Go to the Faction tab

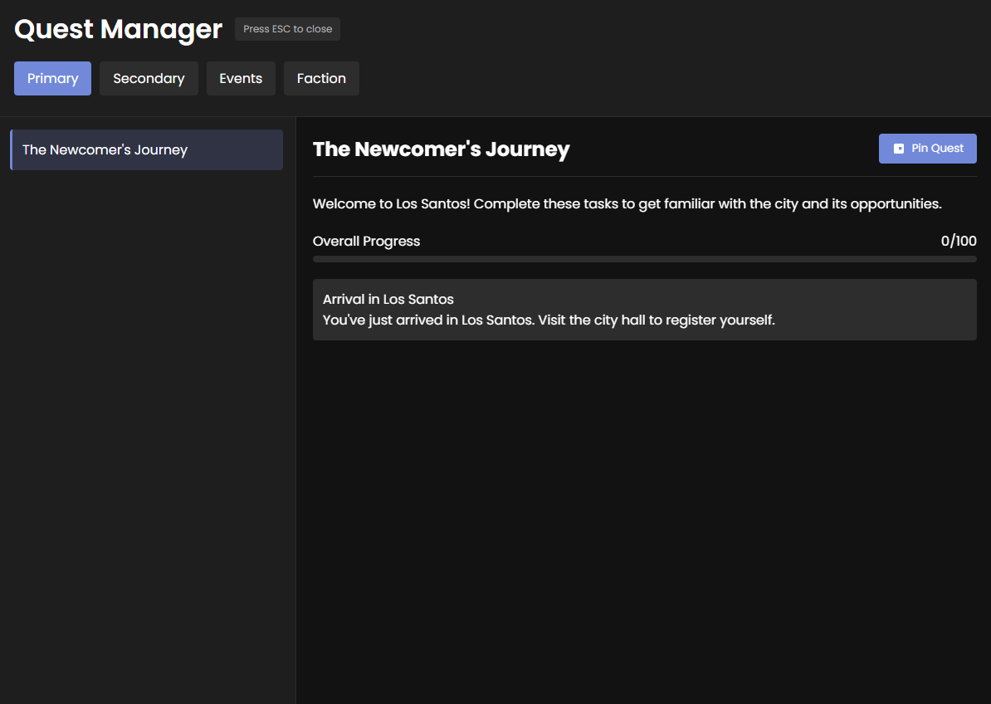coord(322,78)
